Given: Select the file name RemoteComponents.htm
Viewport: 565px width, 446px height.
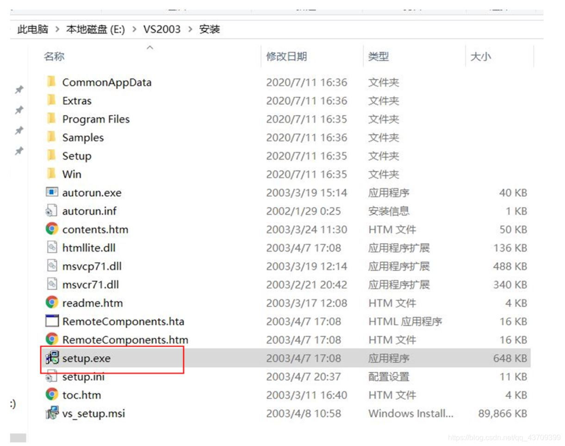Looking at the screenshot, I should point(125,340).
